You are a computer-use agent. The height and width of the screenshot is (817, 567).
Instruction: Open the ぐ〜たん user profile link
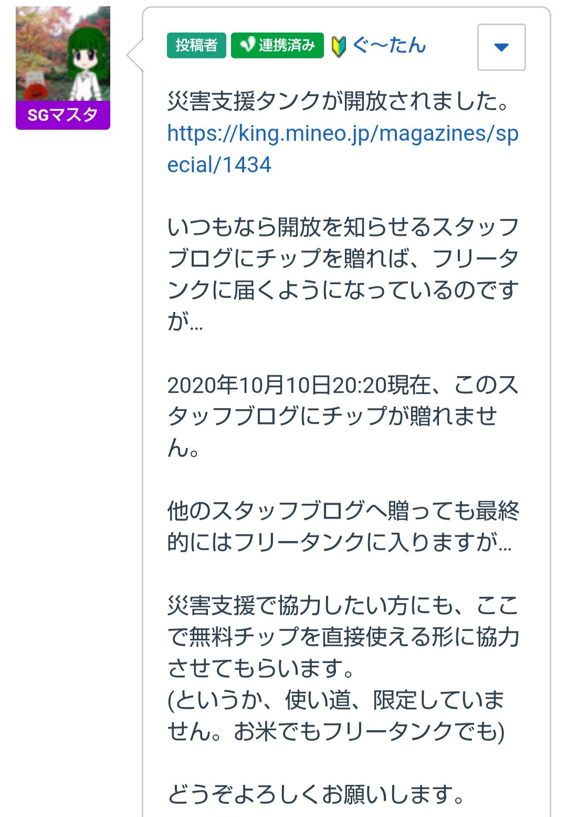(x=389, y=45)
